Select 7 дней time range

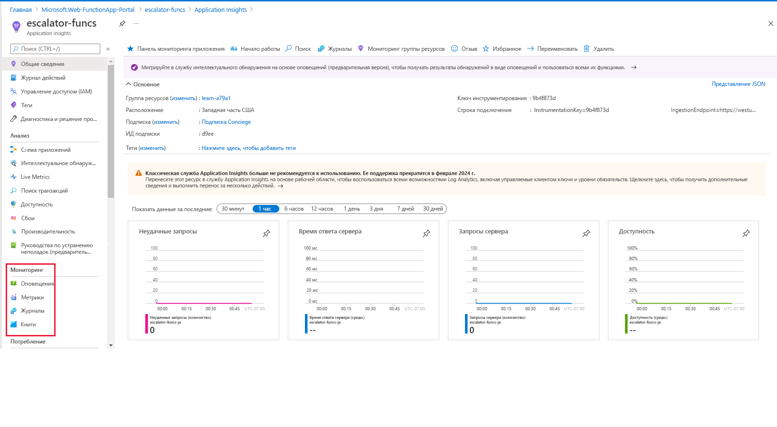(x=406, y=209)
